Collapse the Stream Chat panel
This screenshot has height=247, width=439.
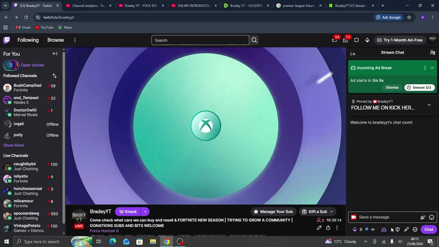click(353, 54)
